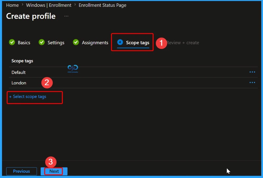Go back with the Previous button
Image resolution: width=263 pixels, height=178 pixels.
coord(21,171)
